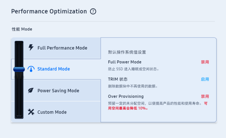Click the Over Provisioning heading

(126, 96)
